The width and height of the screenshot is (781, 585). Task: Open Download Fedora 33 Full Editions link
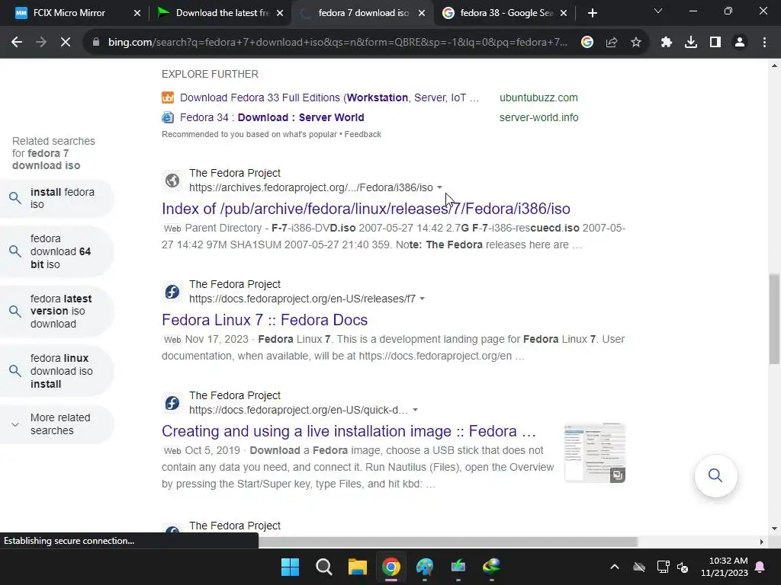click(329, 97)
